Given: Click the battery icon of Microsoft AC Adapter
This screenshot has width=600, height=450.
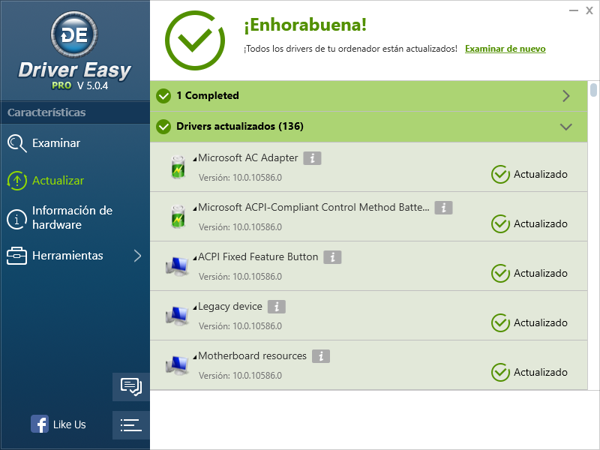Looking at the screenshot, I should click(x=178, y=167).
